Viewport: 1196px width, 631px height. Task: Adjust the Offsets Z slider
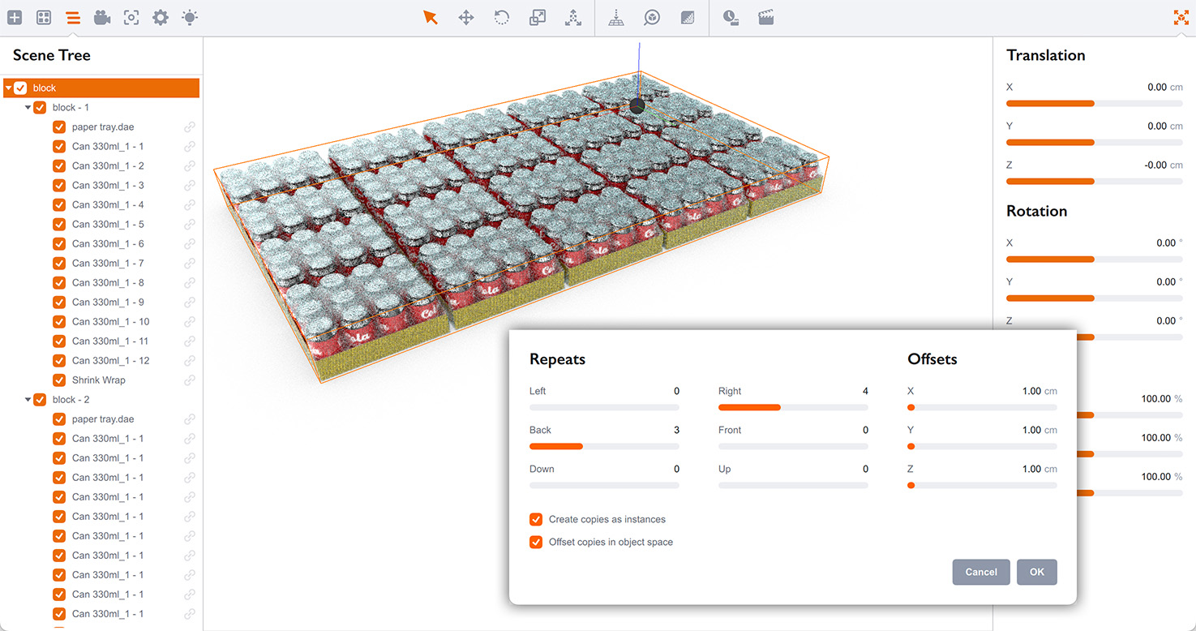(982, 485)
